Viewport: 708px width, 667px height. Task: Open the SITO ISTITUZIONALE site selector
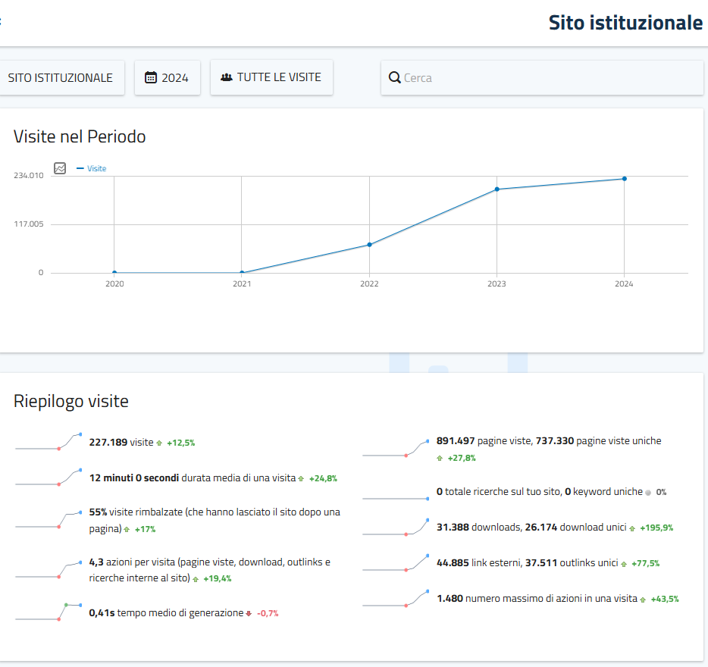[x=60, y=77]
